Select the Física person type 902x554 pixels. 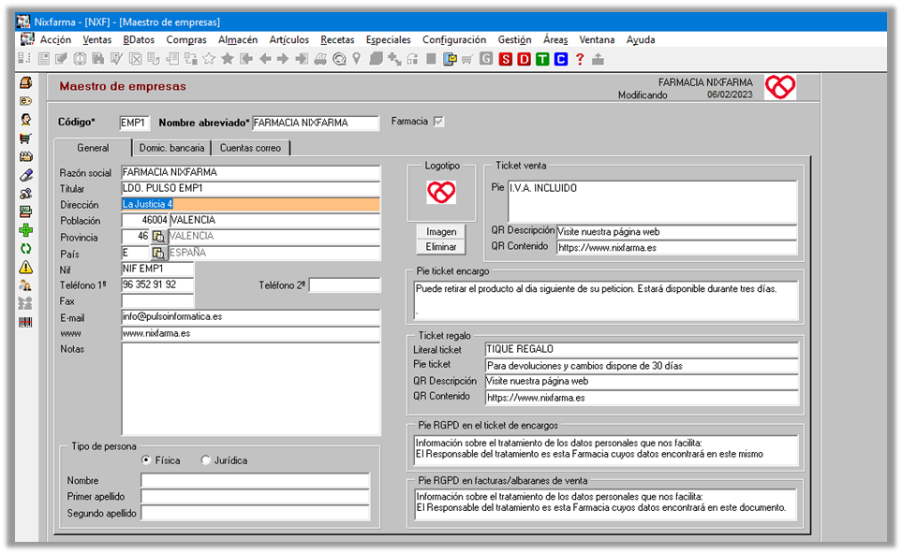tap(146, 460)
